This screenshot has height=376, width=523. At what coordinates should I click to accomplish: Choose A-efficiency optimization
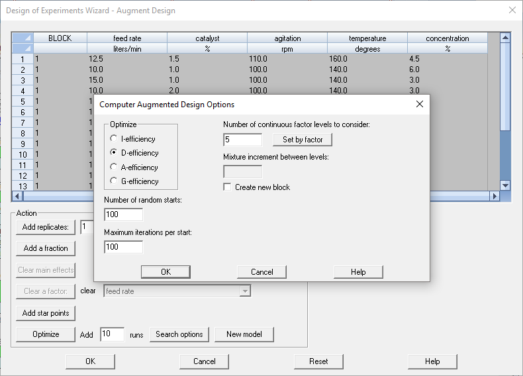click(114, 167)
